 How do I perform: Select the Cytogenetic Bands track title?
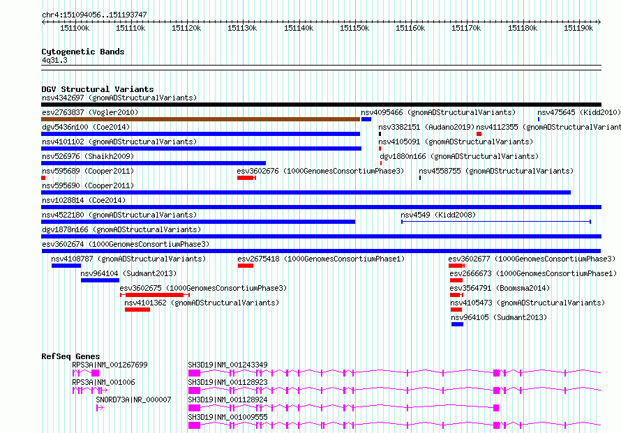[x=83, y=52]
